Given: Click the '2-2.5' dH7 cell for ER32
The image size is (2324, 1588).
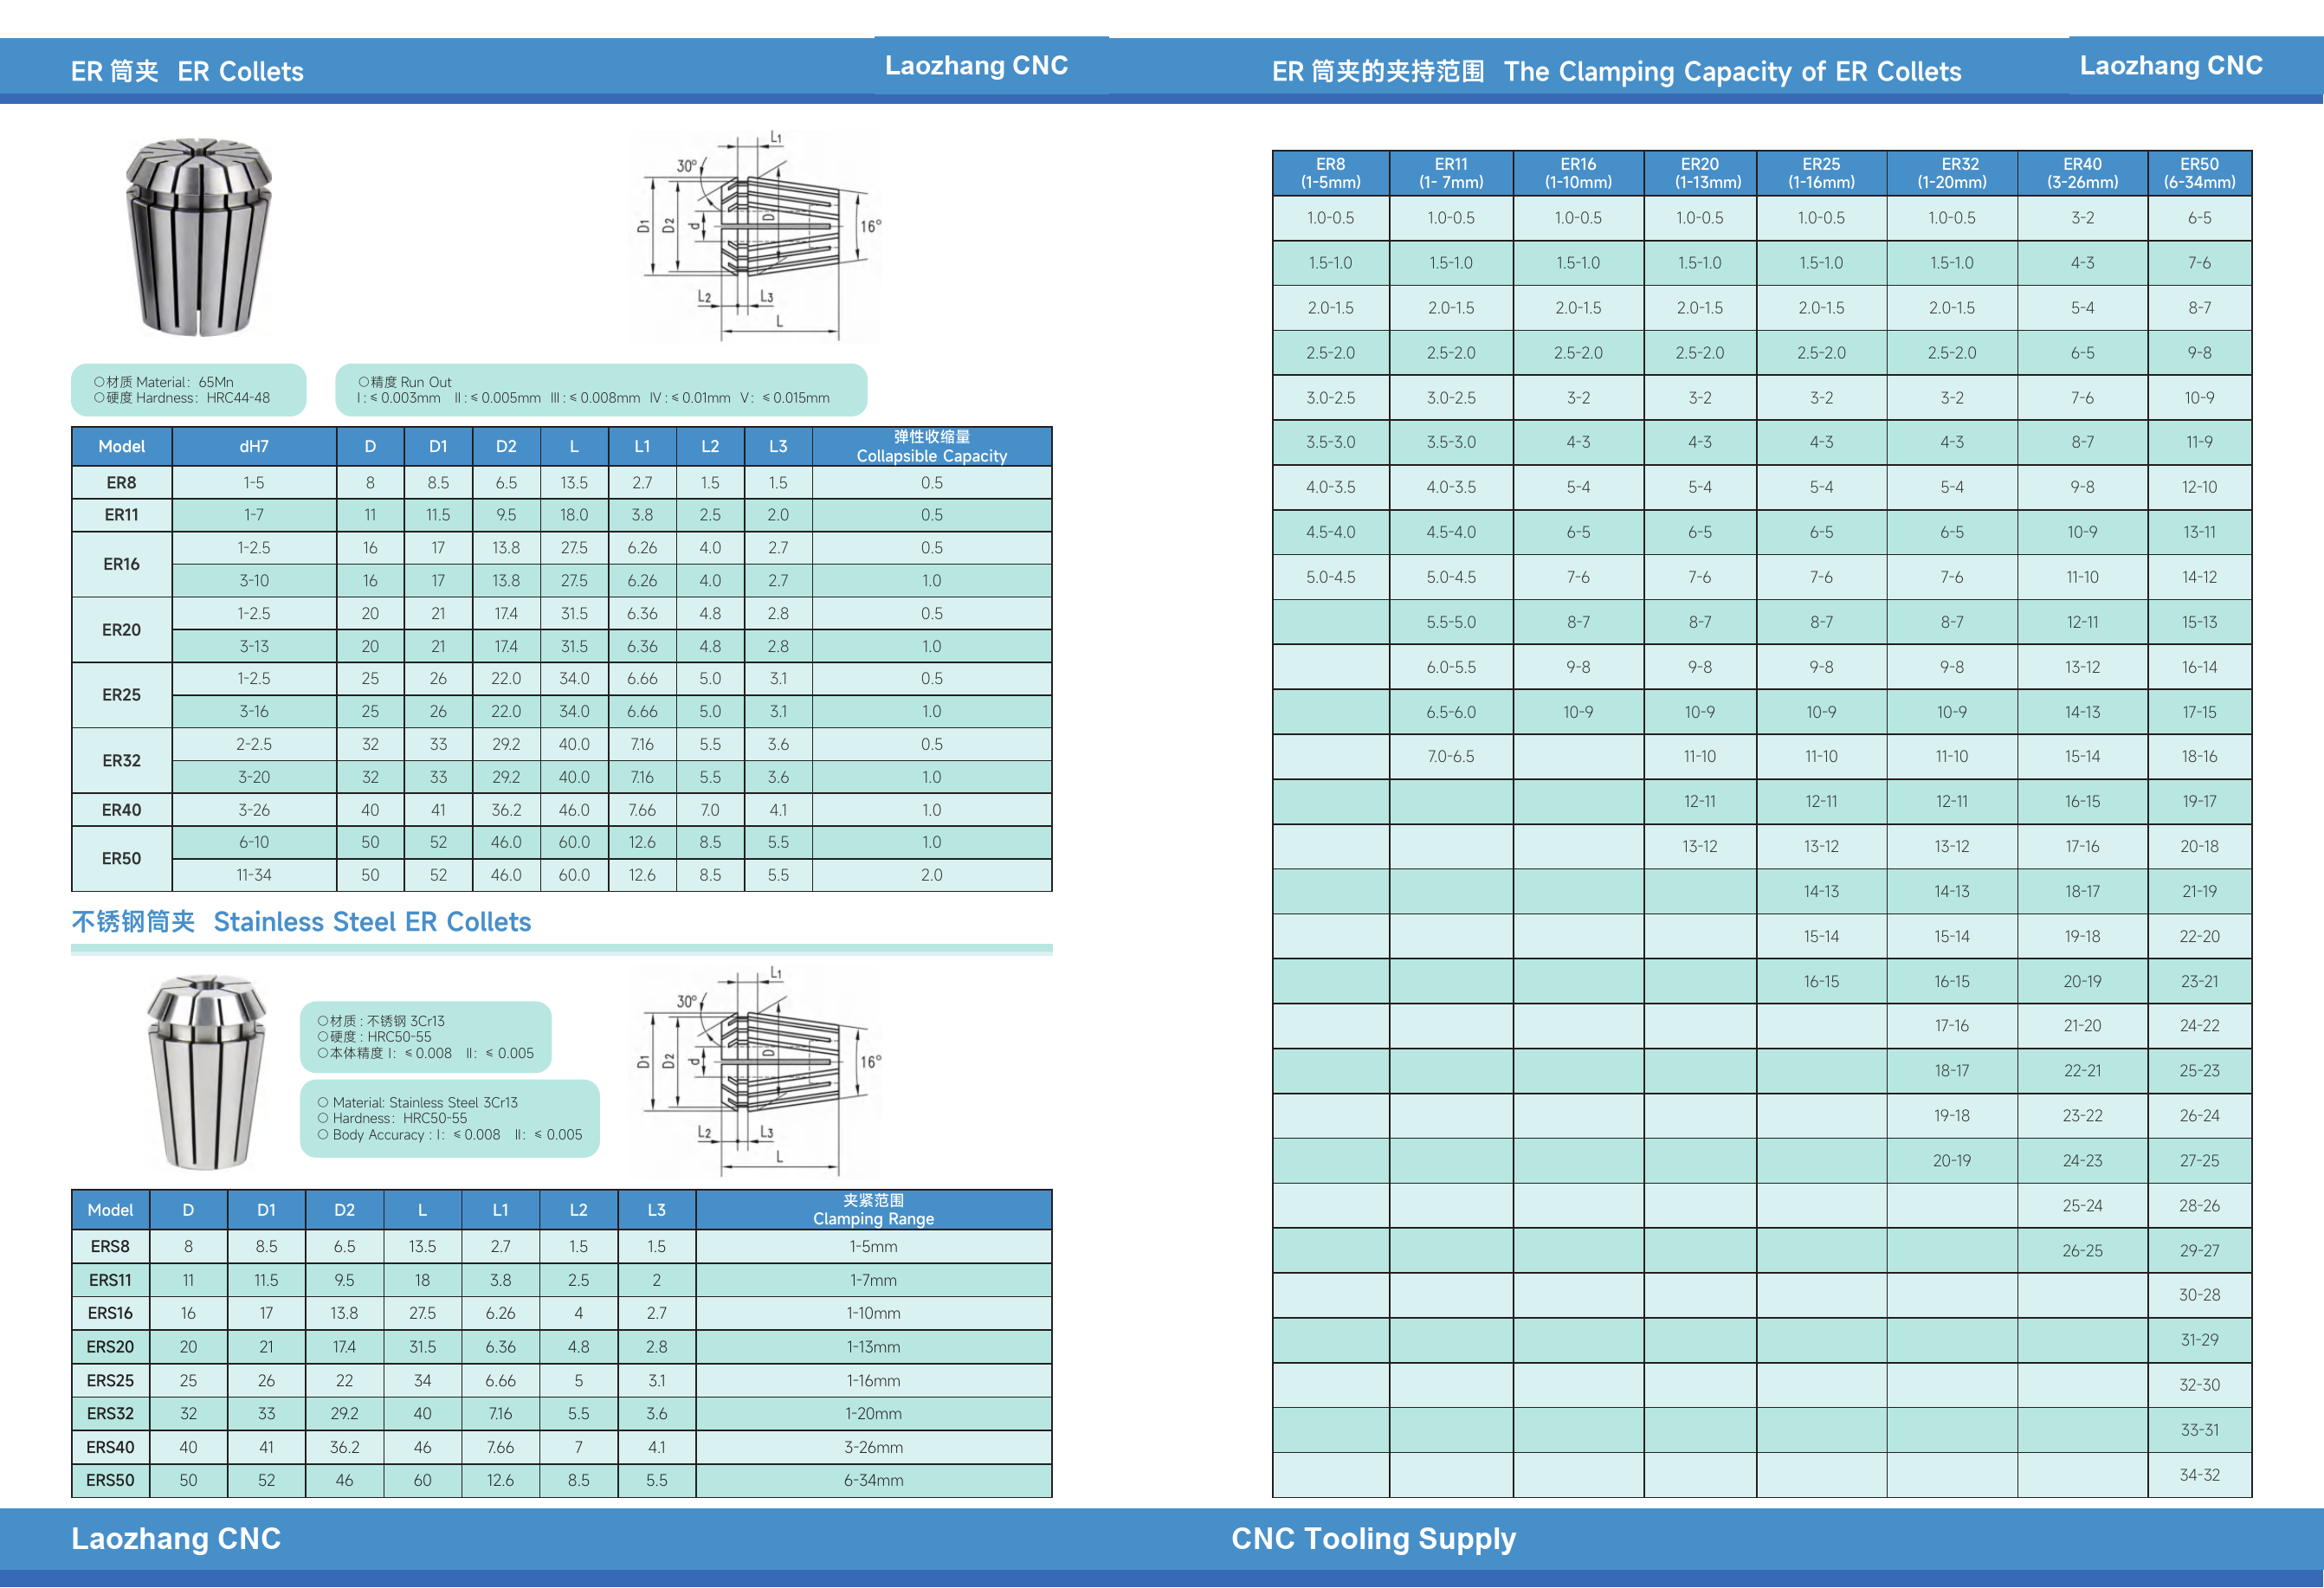Looking at the screenshot, I should pyautogui.click(x=254, y=745).
